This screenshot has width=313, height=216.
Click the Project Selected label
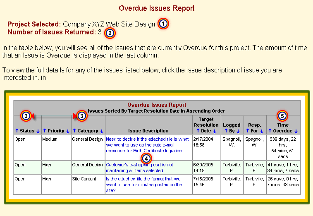click(34, 24)
